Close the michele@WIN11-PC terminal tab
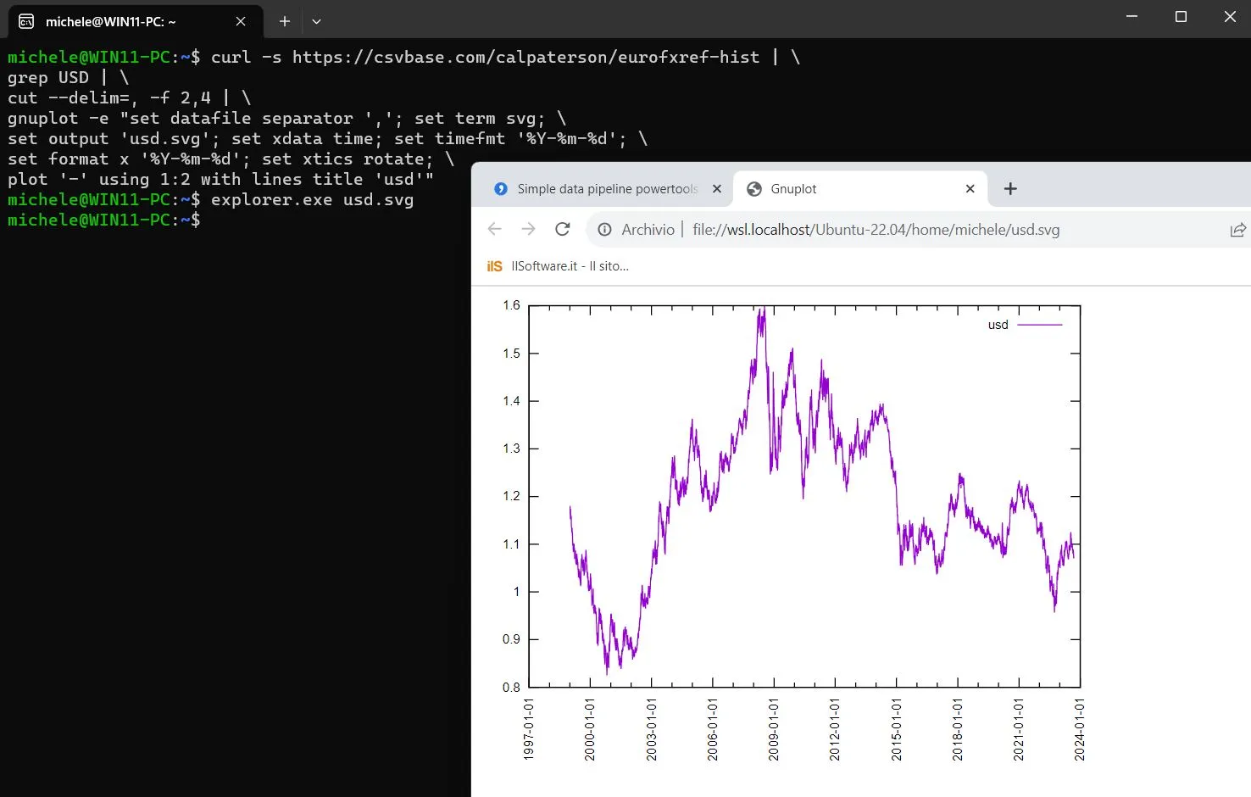 coord(240,21)
